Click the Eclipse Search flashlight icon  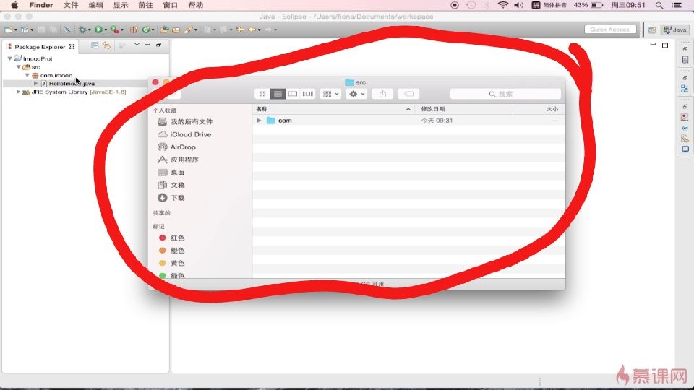pos(189,30)
